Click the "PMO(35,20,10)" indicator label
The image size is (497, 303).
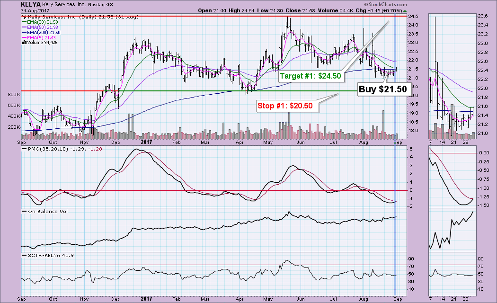48,149
